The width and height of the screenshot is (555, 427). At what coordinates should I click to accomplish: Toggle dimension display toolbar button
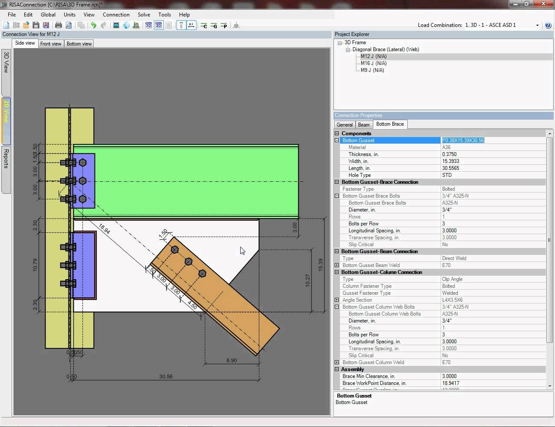point(191,26)
